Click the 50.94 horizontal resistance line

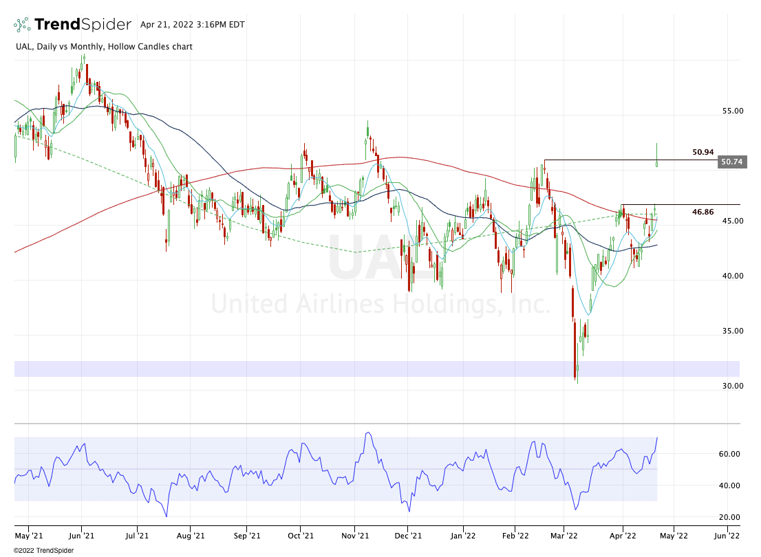[x=599, y=160]
